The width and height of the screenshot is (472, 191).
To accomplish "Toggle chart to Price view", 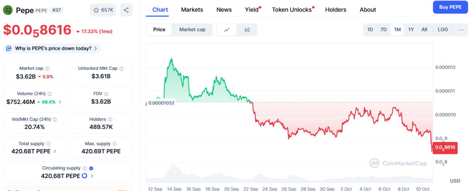I will tap(159, 29).
